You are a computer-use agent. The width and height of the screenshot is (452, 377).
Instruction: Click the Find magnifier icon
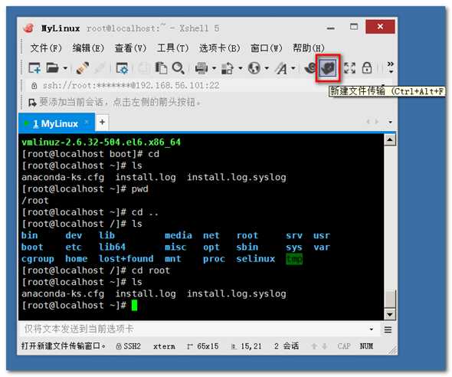point(179,68)
